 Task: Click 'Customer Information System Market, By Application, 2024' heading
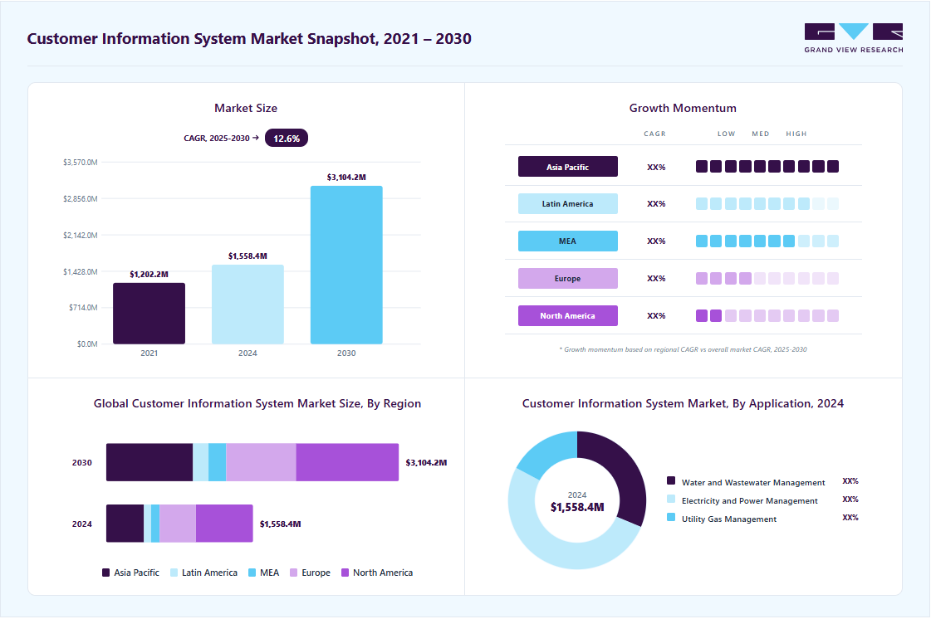click(x=683, y=403)
